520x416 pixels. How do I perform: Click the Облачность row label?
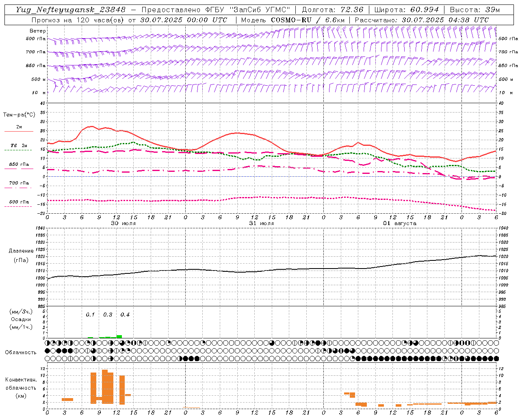coord(21,353)
